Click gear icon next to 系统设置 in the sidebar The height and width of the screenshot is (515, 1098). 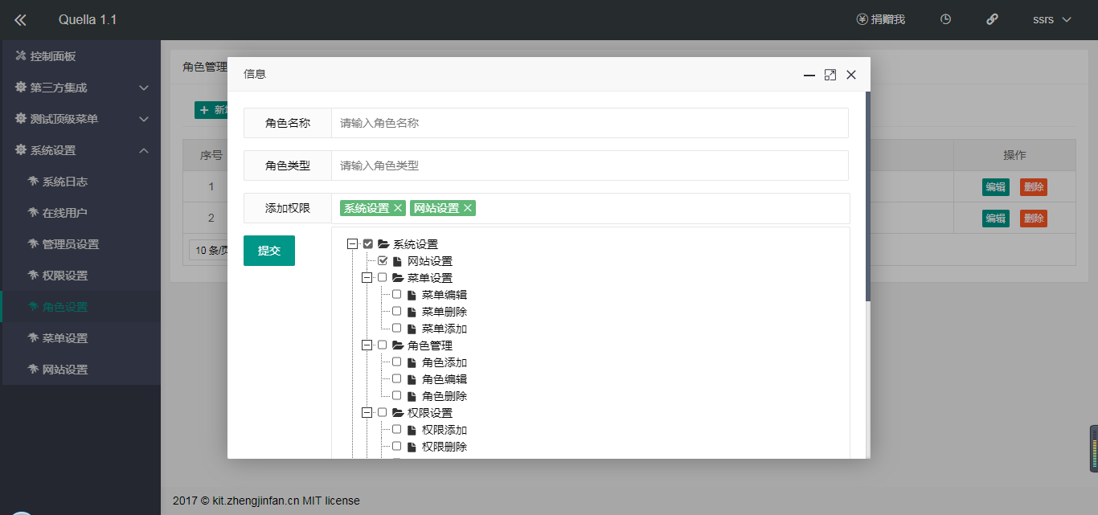coord(21,150)
